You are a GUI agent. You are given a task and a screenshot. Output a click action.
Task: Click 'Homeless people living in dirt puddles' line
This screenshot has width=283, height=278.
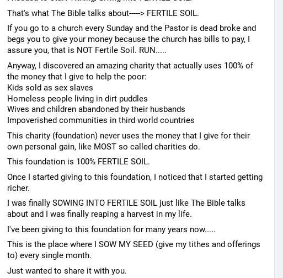pos(77,99)
